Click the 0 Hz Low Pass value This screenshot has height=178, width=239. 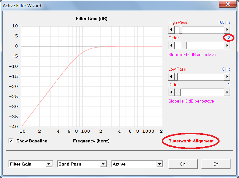[226, 69]
